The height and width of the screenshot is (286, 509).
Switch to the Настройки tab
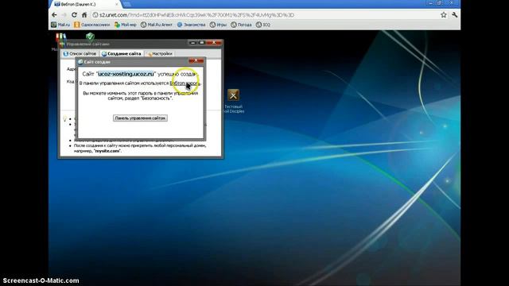(x=160, y=53)
